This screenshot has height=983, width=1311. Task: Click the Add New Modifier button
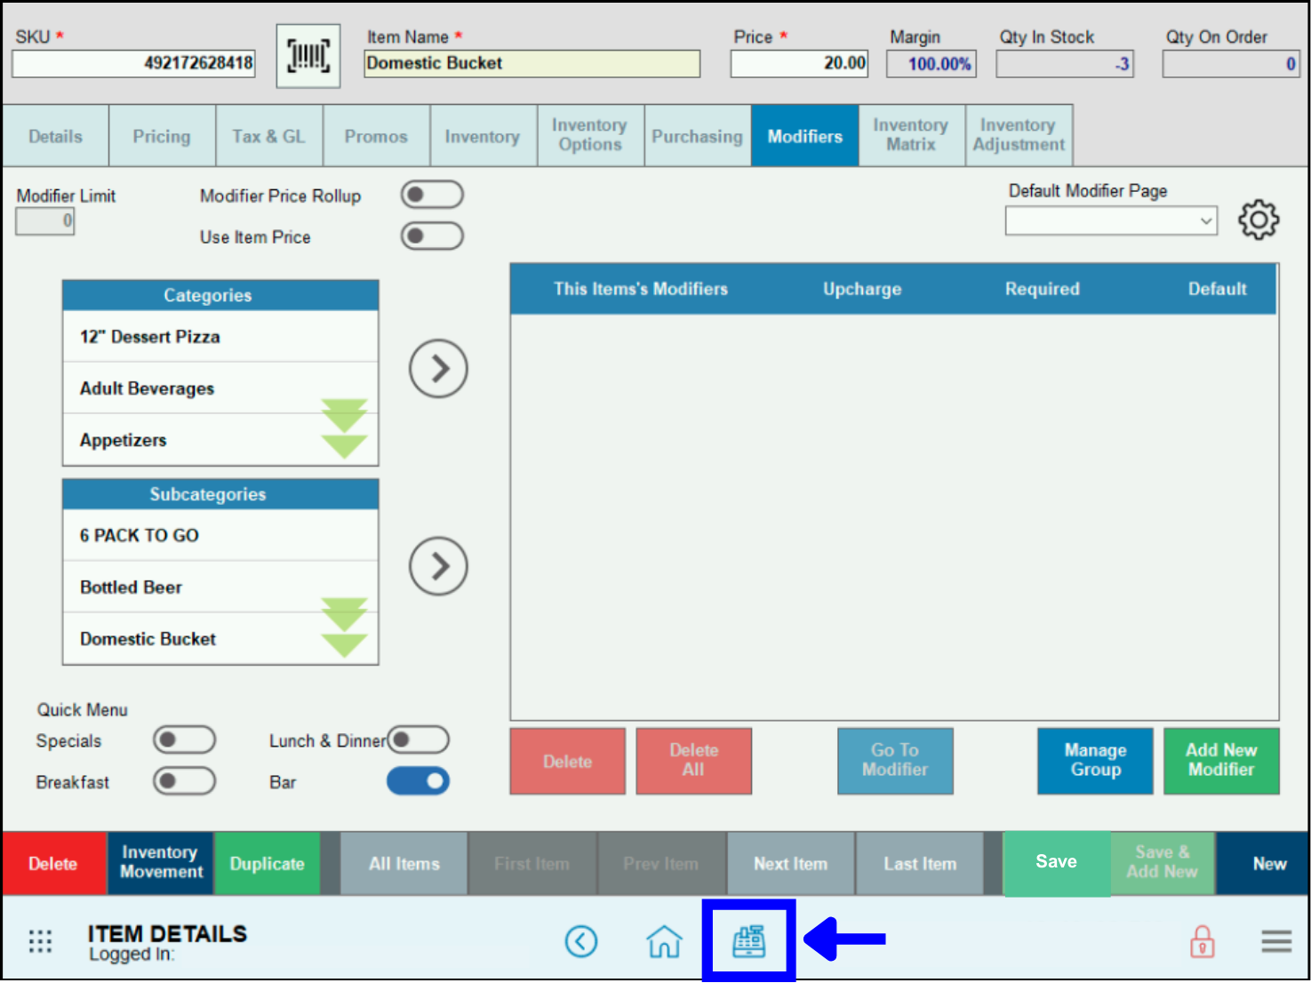[1220, 761]
